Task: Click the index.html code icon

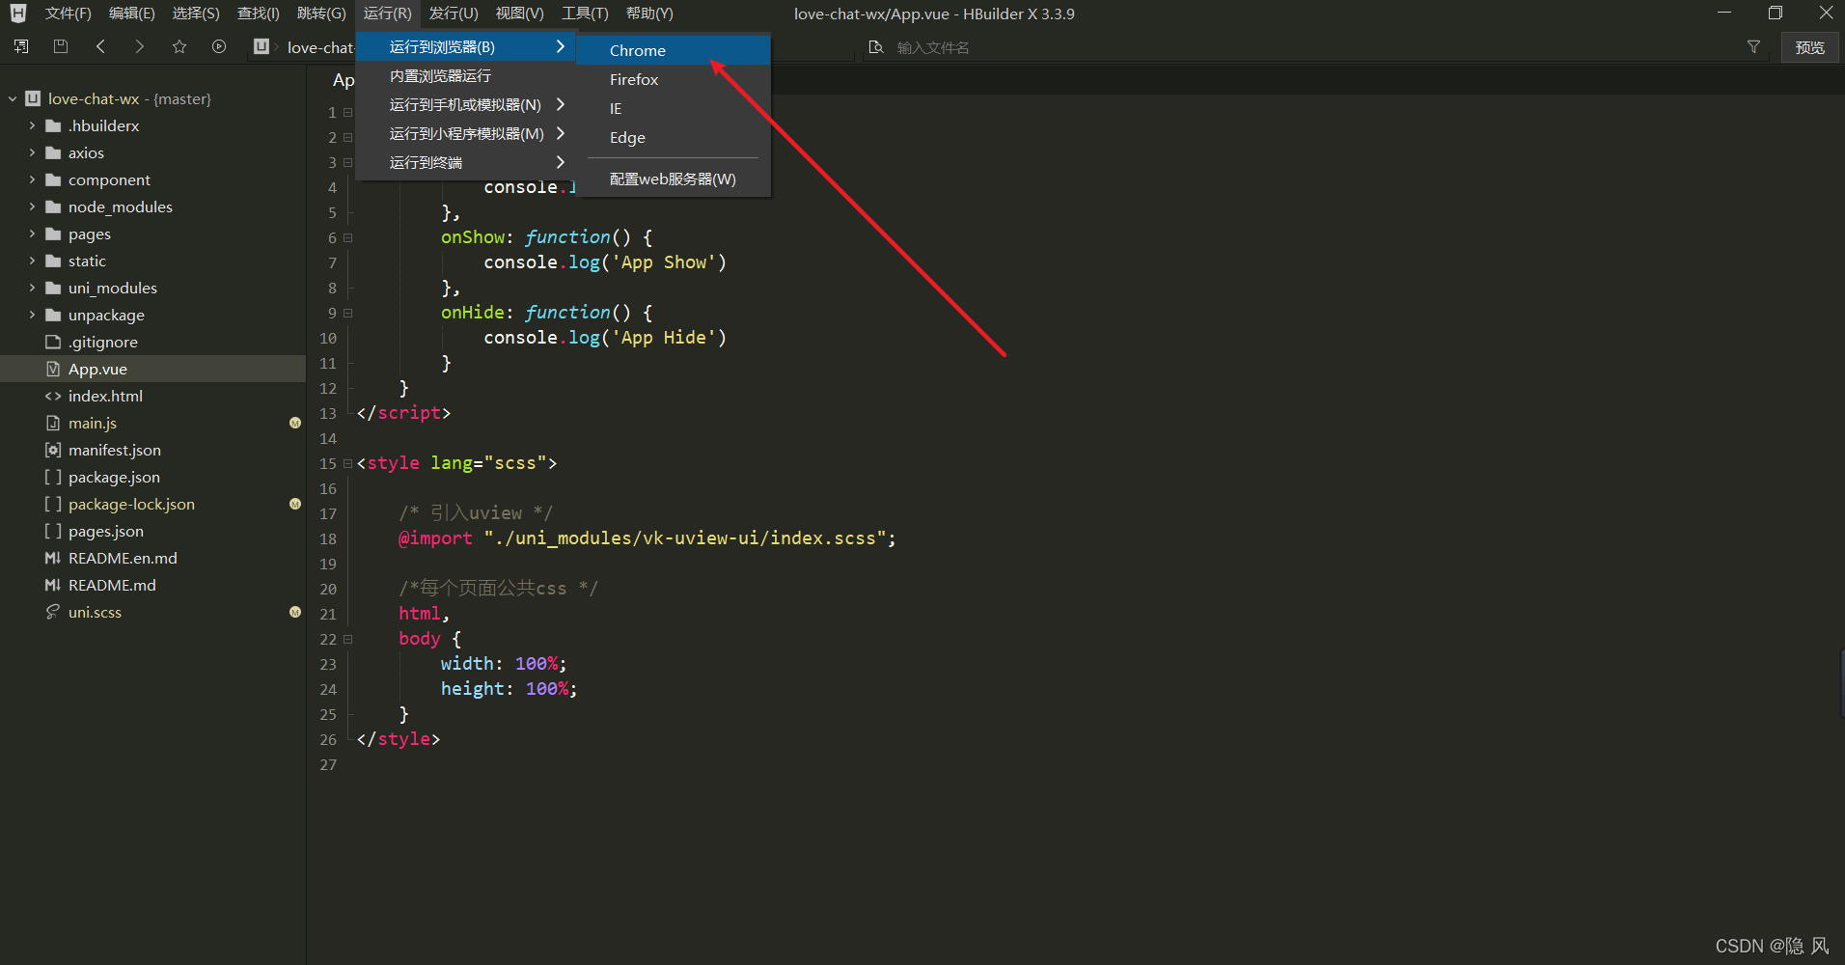Action: click(53, 396)
